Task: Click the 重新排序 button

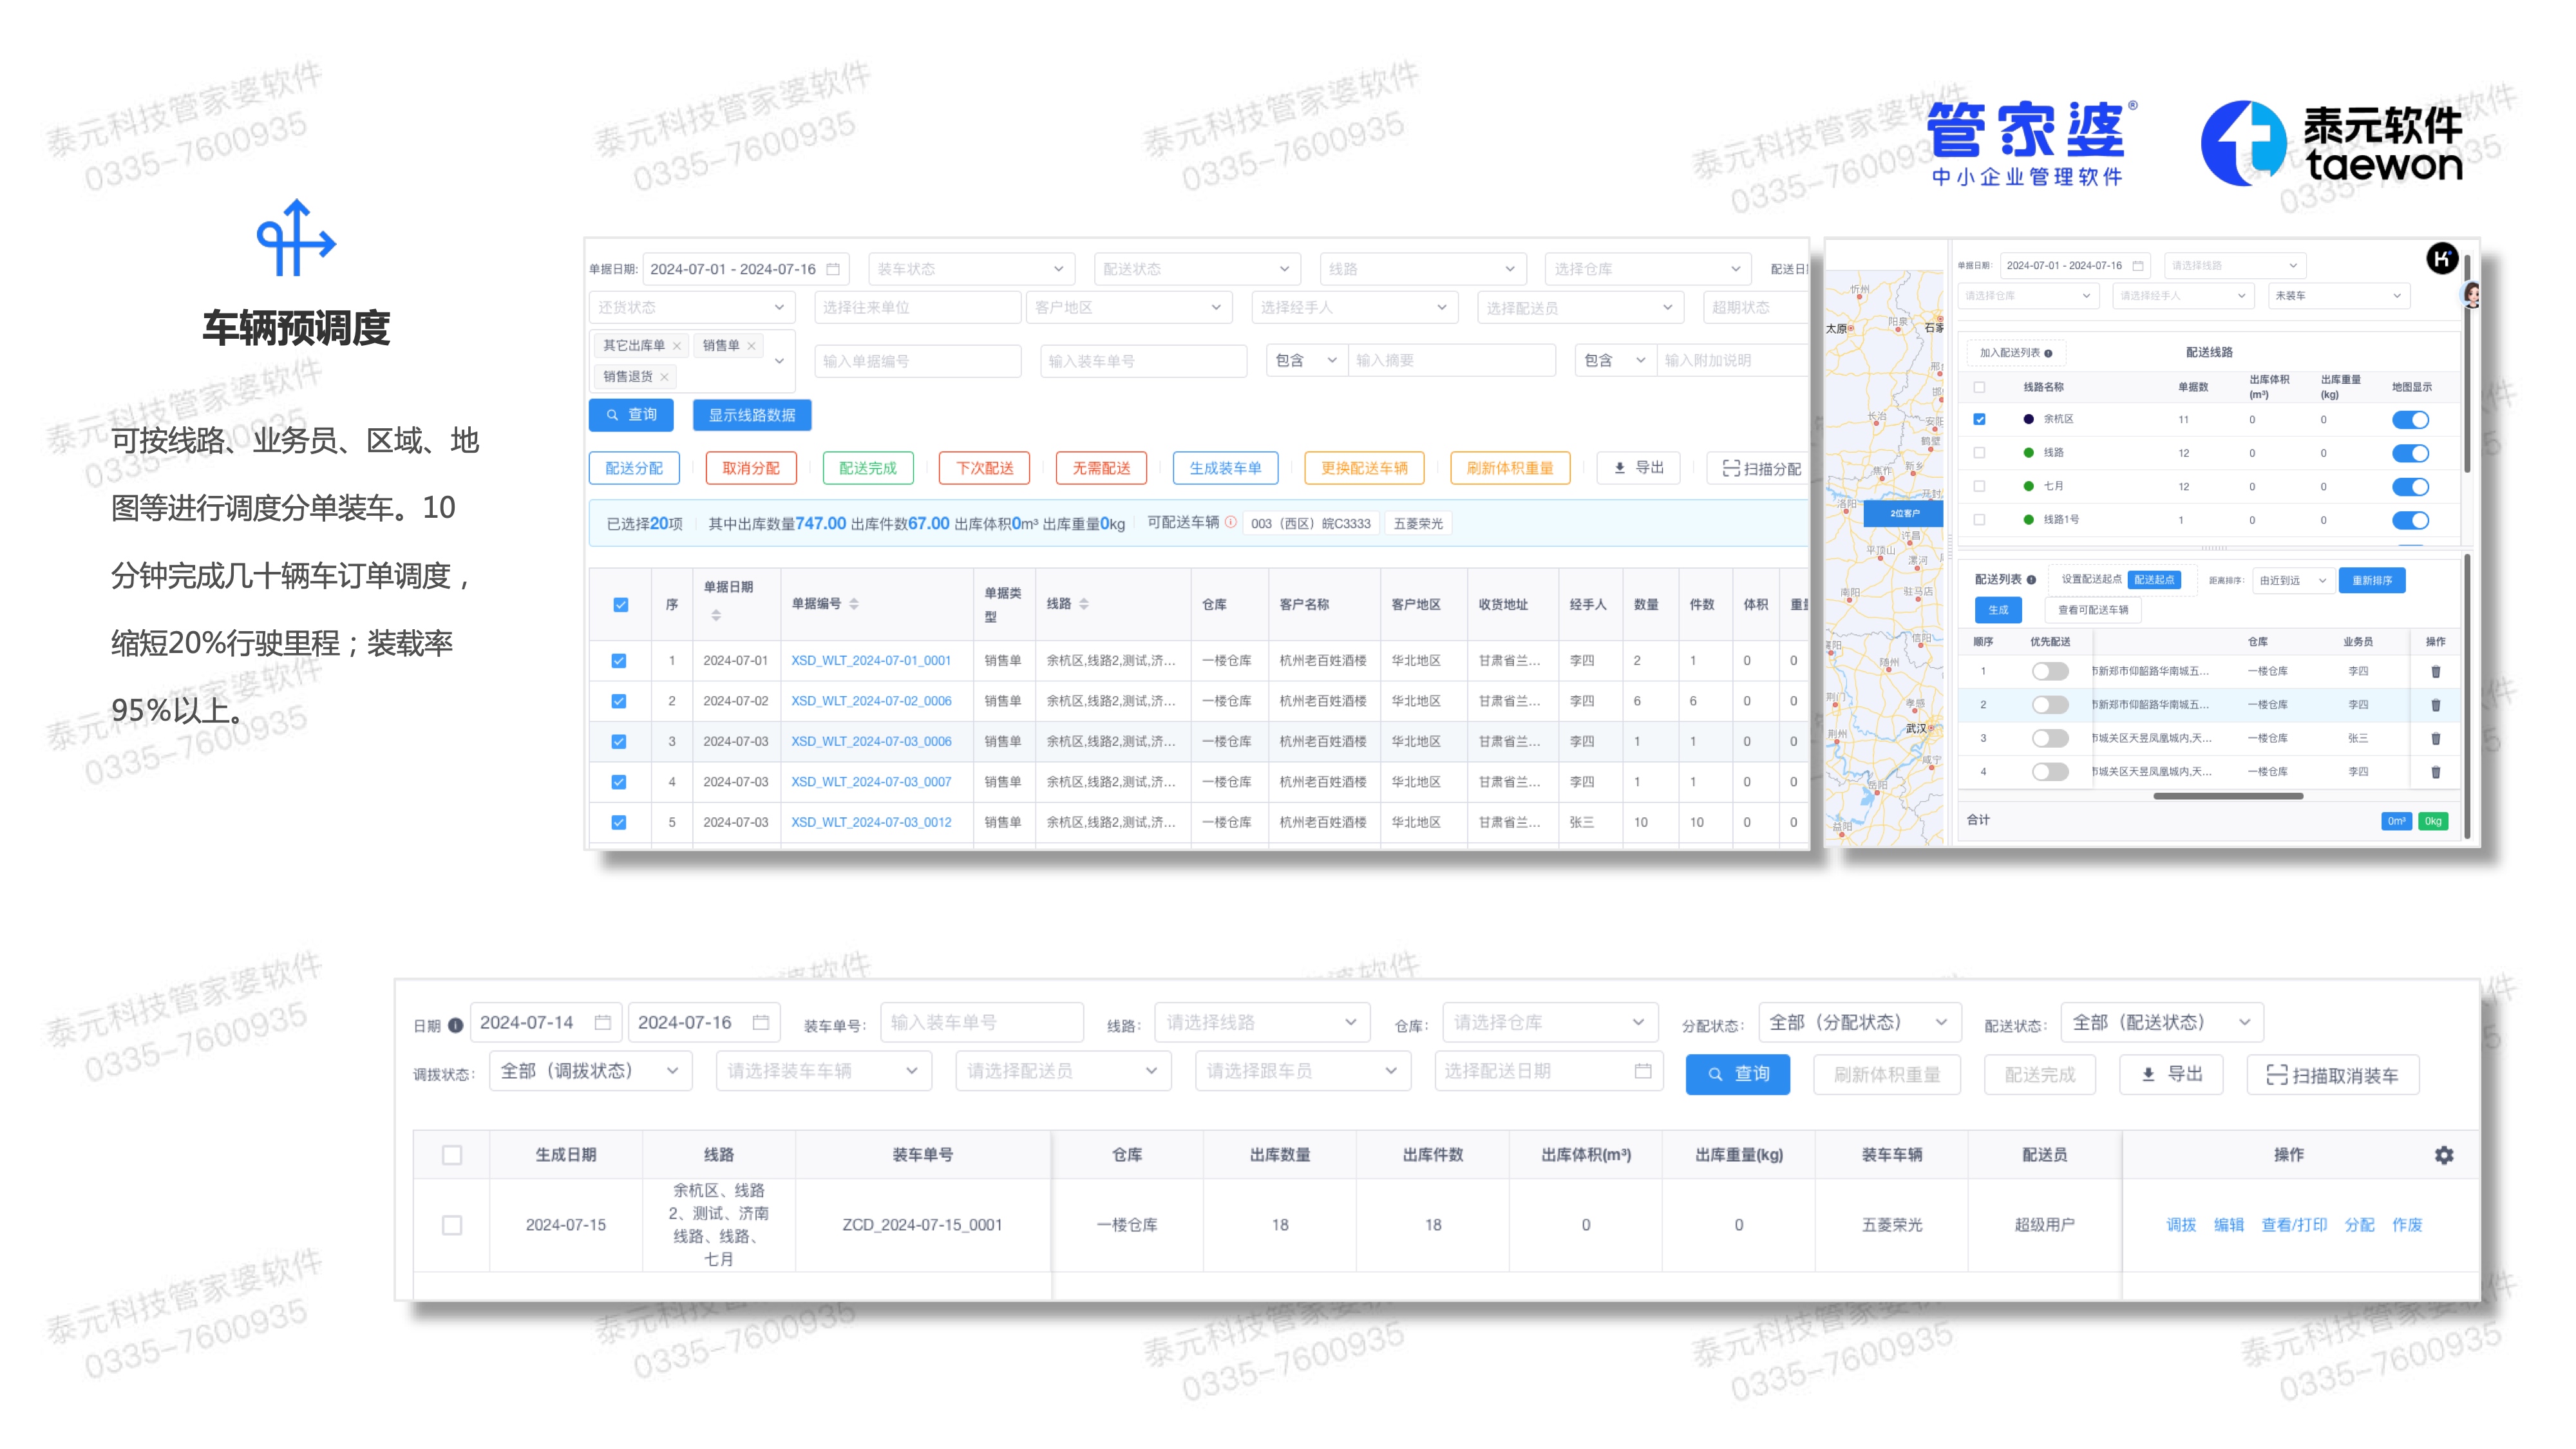Action: click(2372, 580)
